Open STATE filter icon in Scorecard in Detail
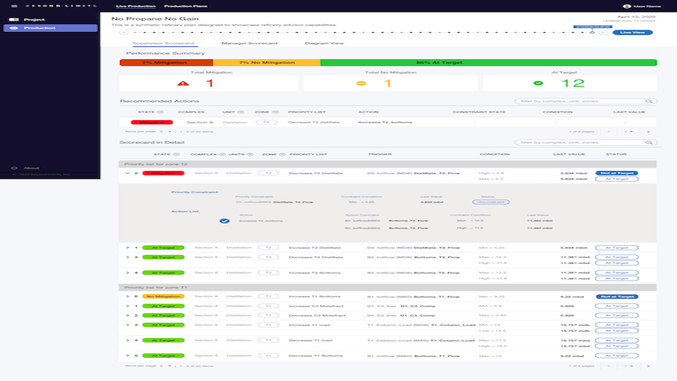 176,155
